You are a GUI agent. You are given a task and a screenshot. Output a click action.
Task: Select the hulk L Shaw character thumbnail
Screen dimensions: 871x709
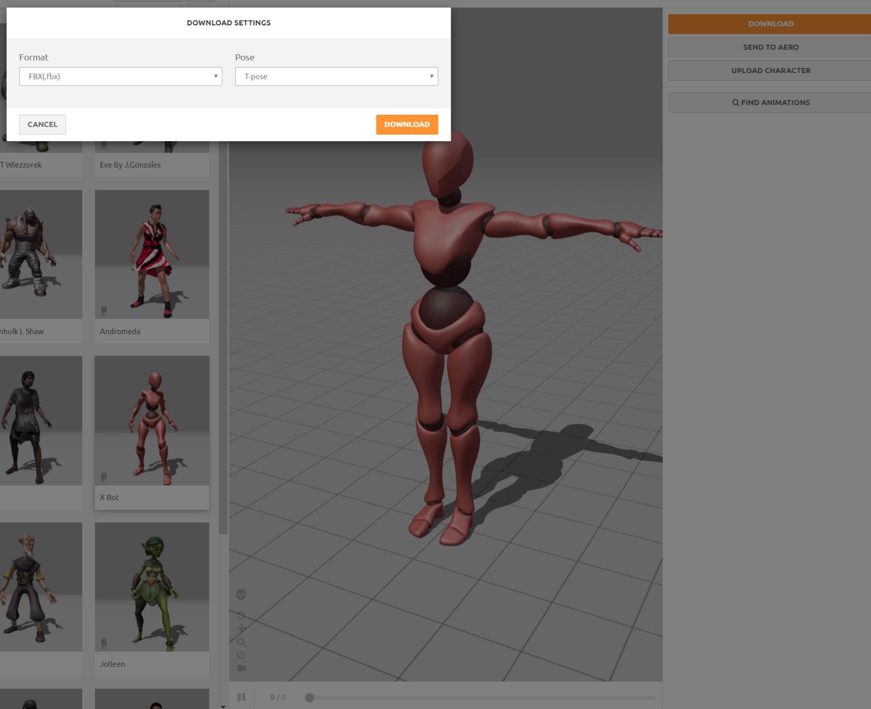(x=41, y=254)
